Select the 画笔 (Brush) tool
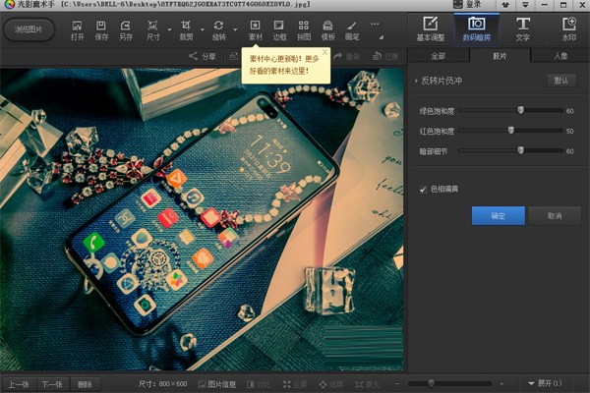The width and height of the screenshot is (590, 393). tap(352, 28)
